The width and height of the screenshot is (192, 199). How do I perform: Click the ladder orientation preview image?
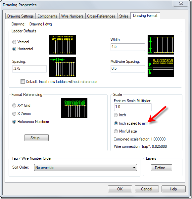(63, 45)
